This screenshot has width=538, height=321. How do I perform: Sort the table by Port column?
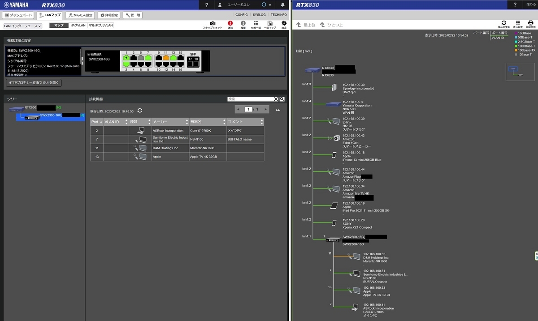96,122
